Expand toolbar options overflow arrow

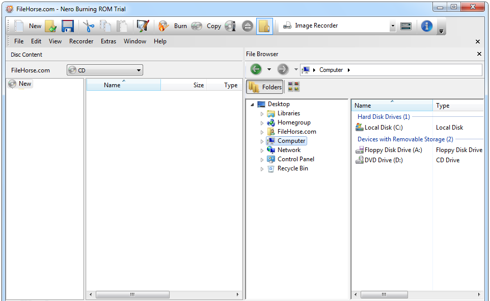point(441,31)
